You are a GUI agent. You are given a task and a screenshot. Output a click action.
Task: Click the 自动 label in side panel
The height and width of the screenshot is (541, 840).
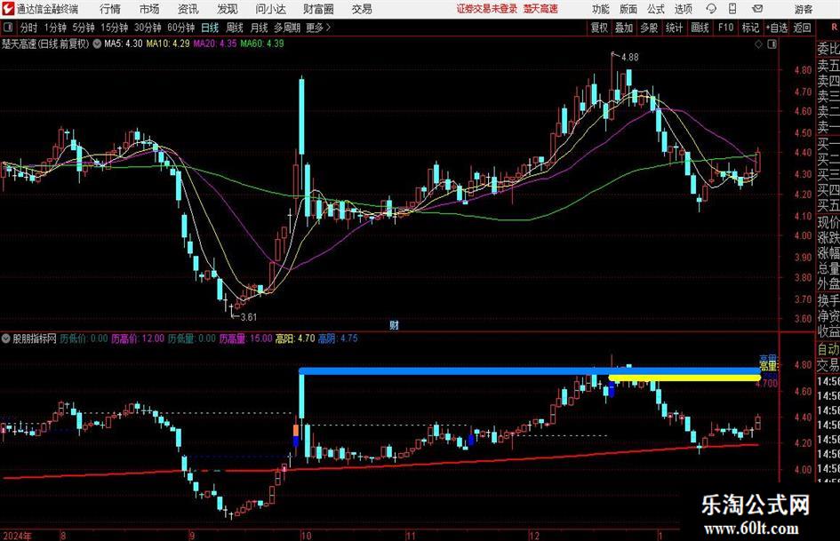pyautogui.click(x=828, y=349)
